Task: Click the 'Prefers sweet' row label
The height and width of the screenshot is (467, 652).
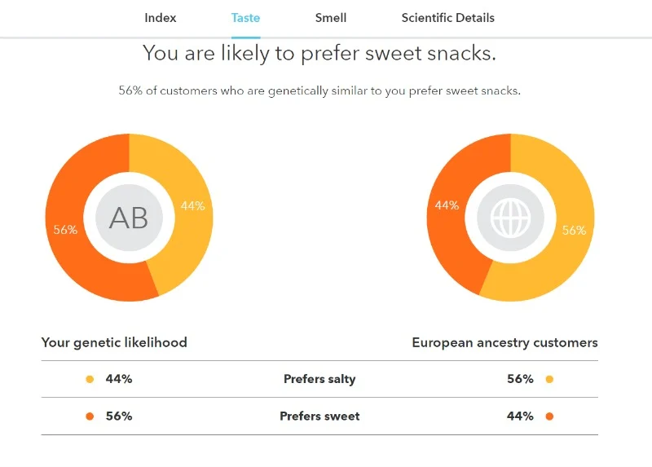Action: pyautogui.click(x=319, y=416)
